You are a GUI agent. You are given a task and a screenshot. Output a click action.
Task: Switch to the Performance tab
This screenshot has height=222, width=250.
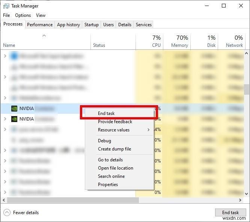[x=40, y=25]
